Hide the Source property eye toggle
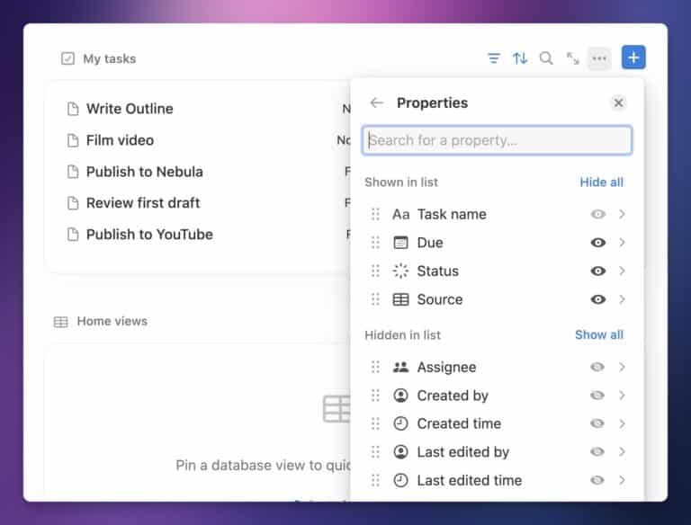The image size is (691, 525). click(597, 299)
